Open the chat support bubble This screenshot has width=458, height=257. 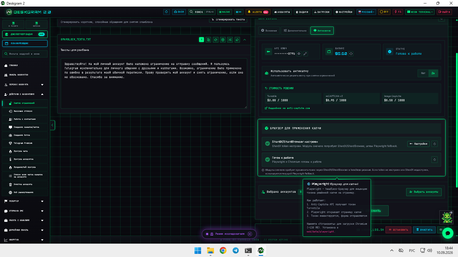(x=448, y=233)
